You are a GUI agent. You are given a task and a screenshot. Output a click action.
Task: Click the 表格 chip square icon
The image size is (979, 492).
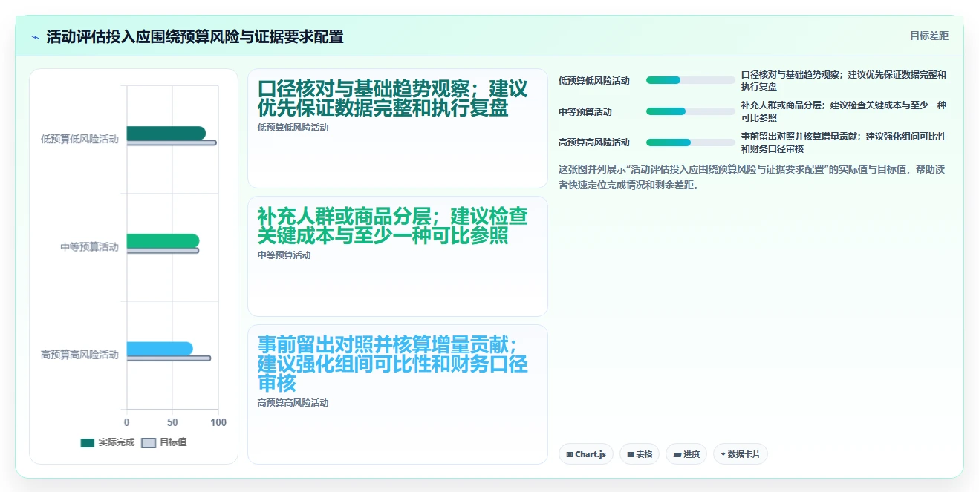pos(631,454)
